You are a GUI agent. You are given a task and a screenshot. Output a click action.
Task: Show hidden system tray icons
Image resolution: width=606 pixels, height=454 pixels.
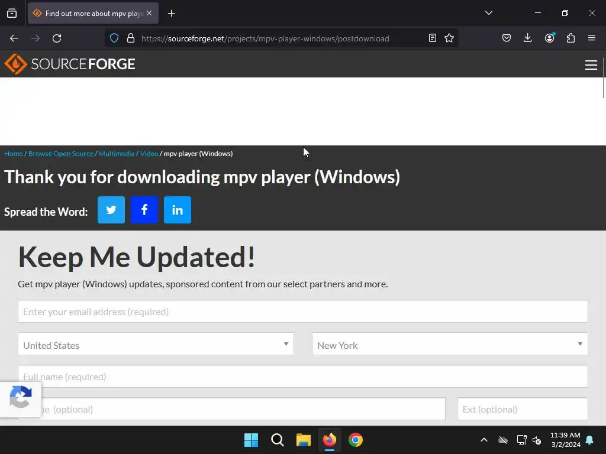click(484, 440)
